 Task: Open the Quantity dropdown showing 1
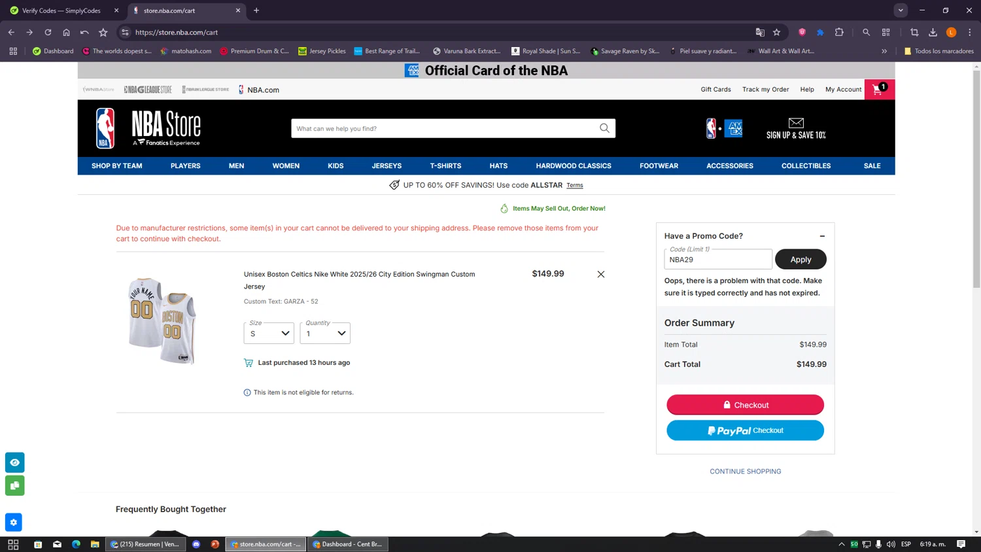tap(325, 333)
